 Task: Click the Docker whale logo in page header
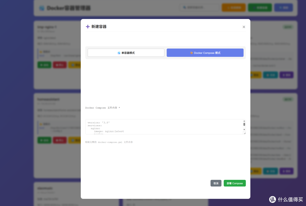point(42,8)
